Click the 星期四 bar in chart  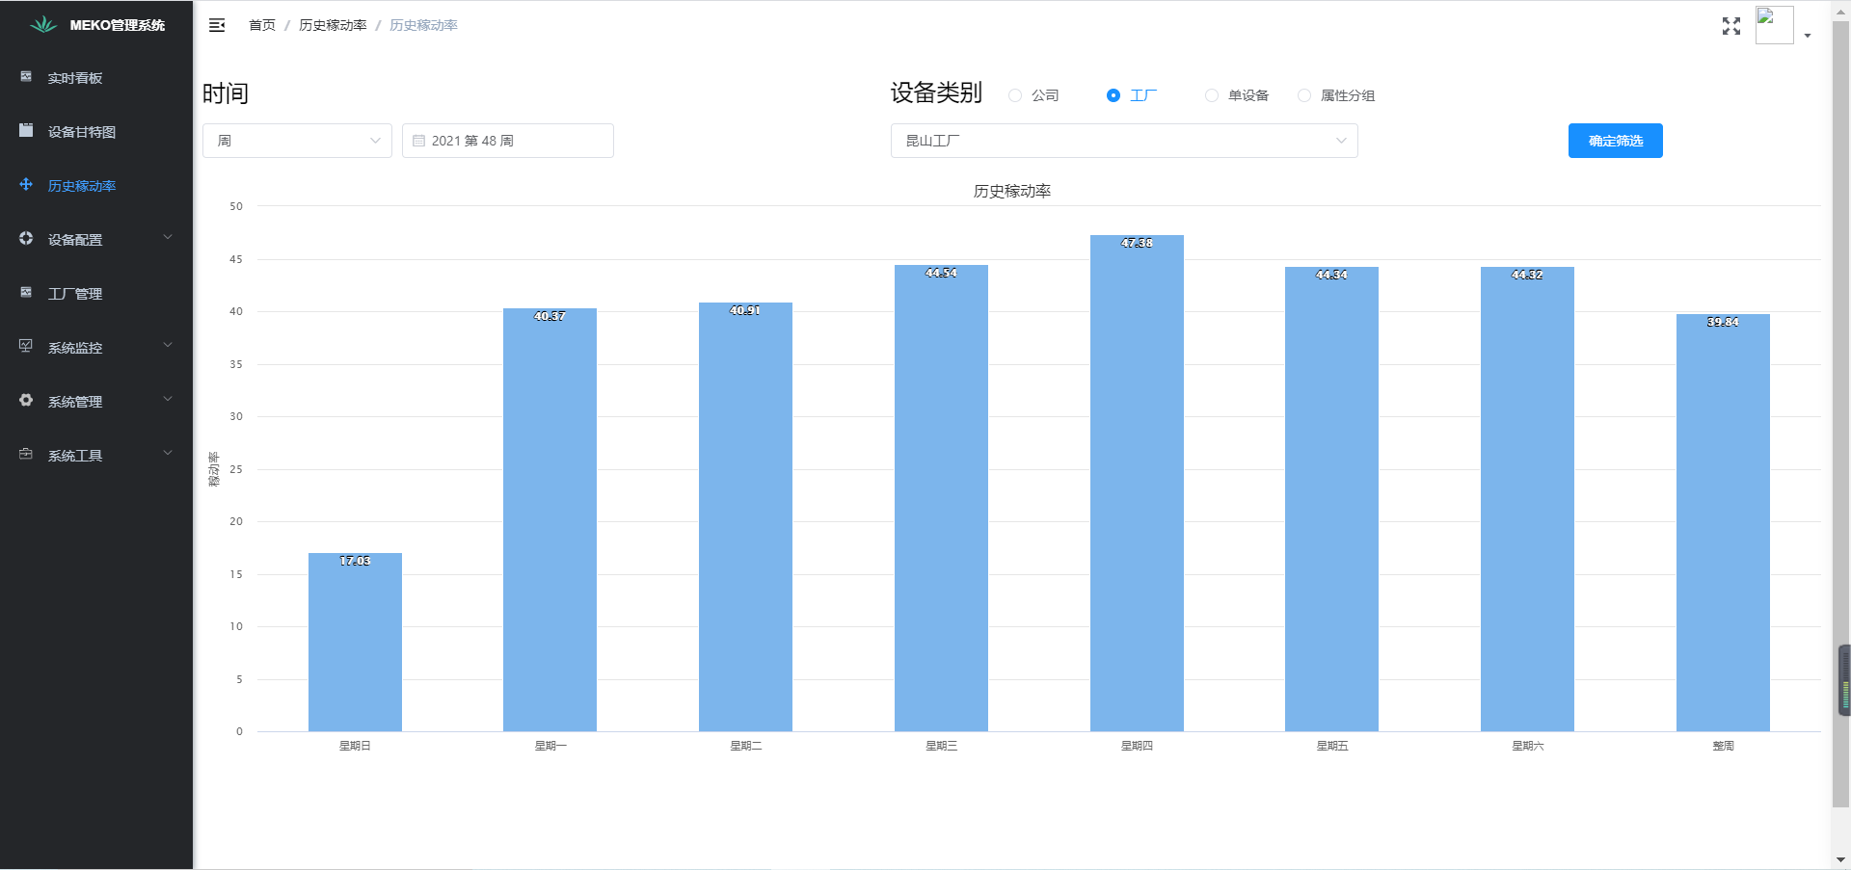1137,482
